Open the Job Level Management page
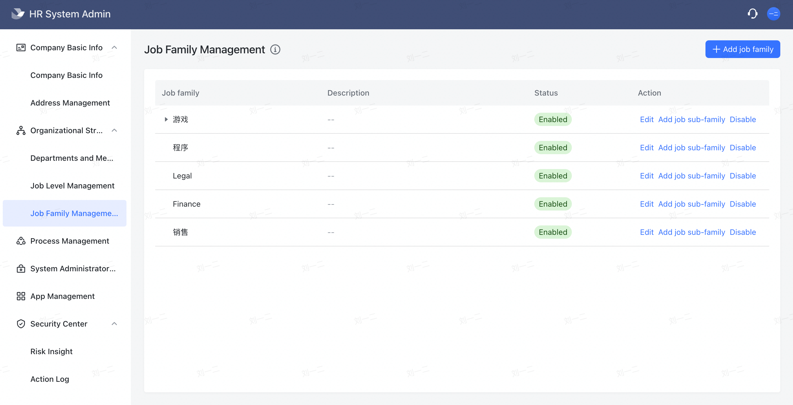Viewport: 793px width, 405px height. 72,185
